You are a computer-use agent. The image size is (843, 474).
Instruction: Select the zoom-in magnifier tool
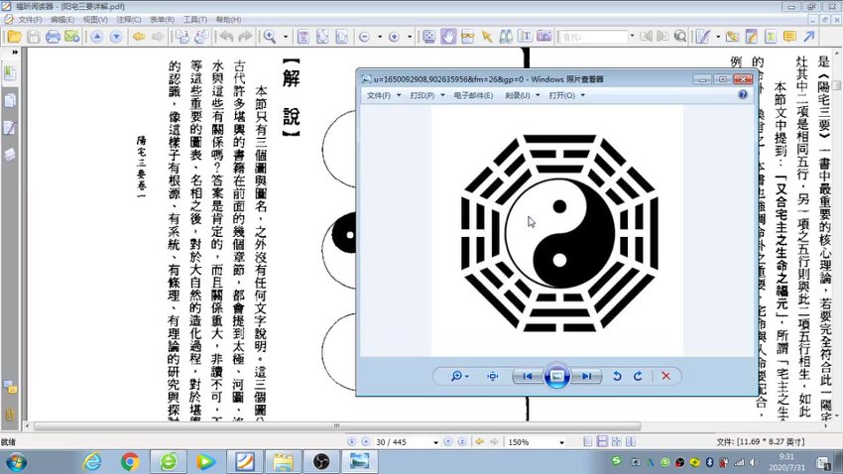click(x=270, y=37)
